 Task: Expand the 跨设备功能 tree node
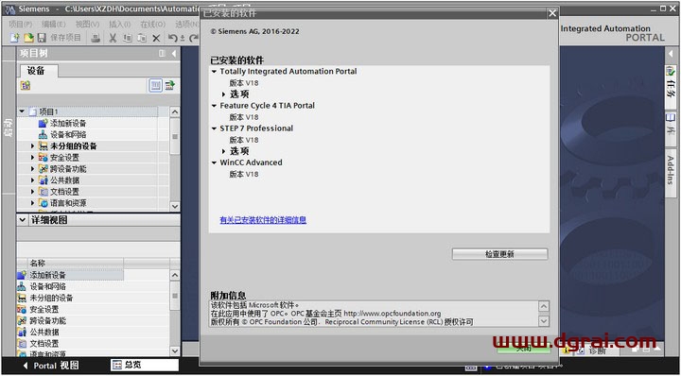[x=32, y=169]
